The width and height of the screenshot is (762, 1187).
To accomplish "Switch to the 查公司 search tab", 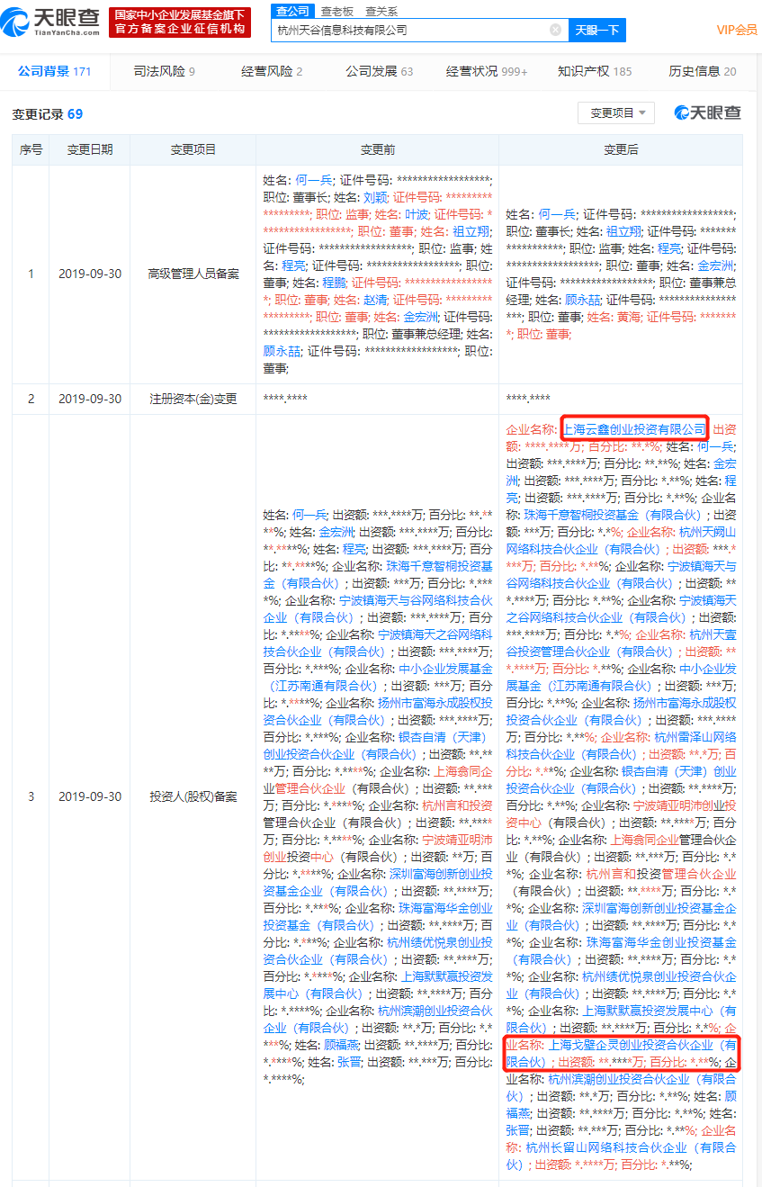I will 292,11.
